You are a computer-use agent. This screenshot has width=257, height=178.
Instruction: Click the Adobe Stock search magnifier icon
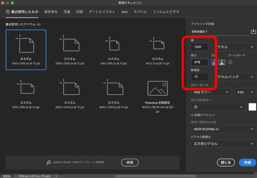click(48, 162)
